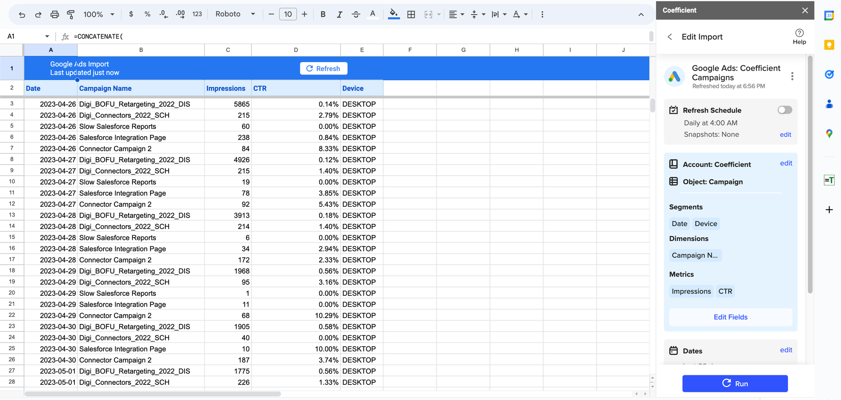Toggle the Refresh Schedule switch
The height and width of the screenshot is (400, 841).
click(785, 110)
